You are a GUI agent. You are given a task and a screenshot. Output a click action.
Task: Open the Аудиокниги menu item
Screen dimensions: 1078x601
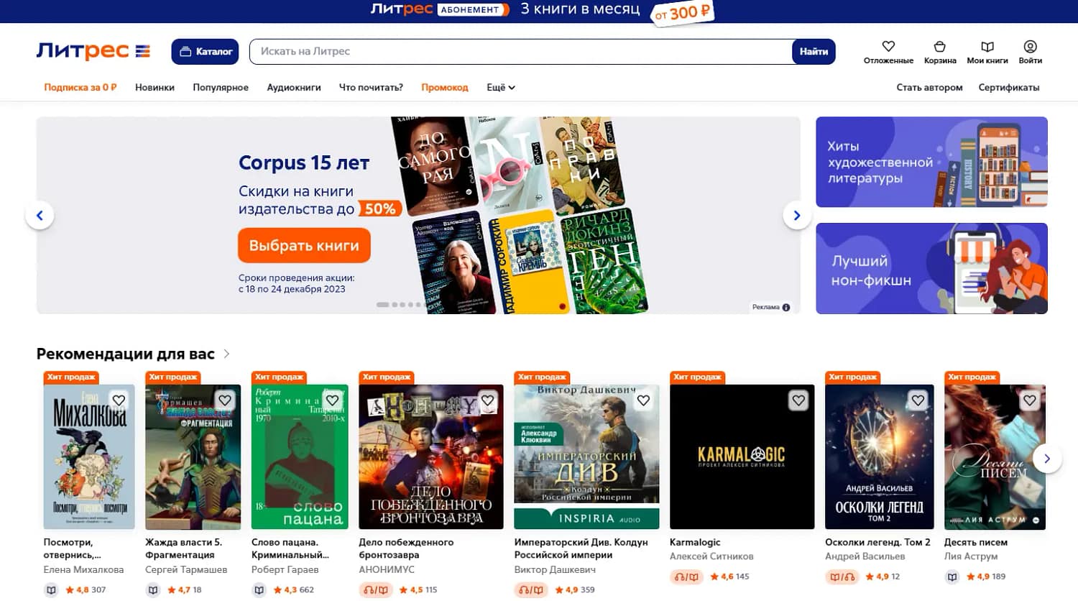point(294,88)
